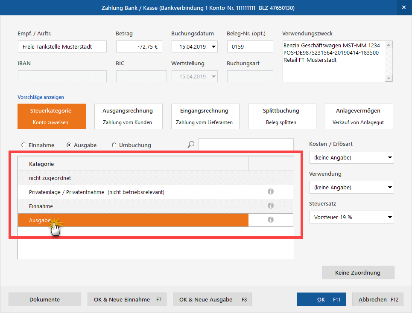Screen dimensions: 412x313
Task: Click the Vorschläge anzeigen link
Action: click(x=41, y=97)
